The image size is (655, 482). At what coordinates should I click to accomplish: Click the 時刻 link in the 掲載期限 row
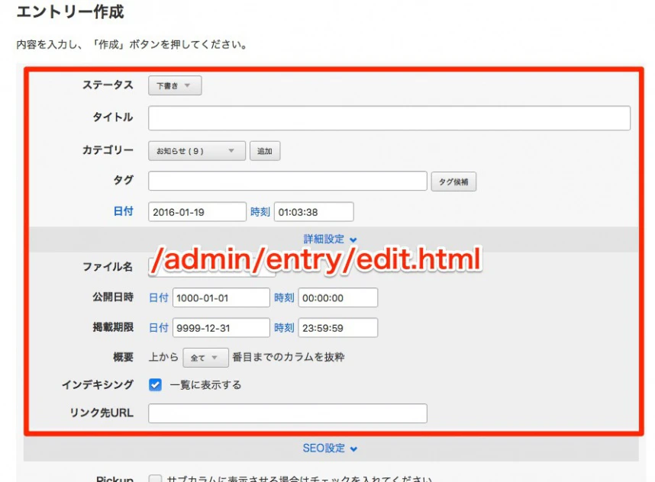click(284, 328)
